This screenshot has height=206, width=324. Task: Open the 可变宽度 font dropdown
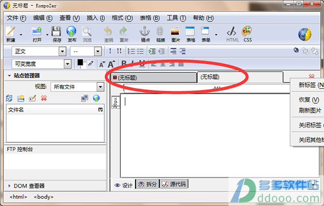point(42,64)
